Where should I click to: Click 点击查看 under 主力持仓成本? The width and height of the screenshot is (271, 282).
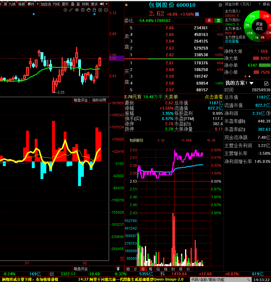pos(232,41)
